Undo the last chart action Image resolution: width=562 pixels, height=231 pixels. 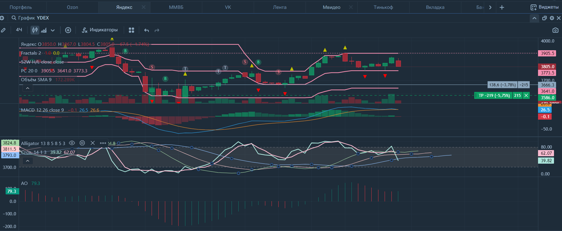tap(147, 30)
